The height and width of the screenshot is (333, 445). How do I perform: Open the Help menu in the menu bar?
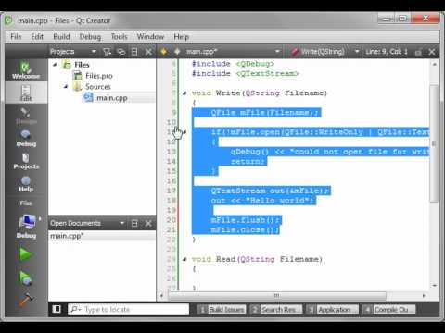coord(181,37)
